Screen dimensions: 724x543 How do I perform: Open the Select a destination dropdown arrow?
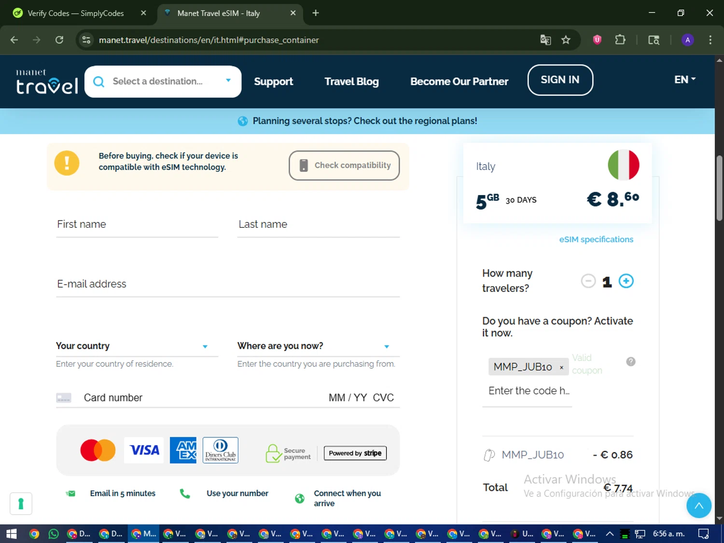pyautogui.click(x=228, y=81)
